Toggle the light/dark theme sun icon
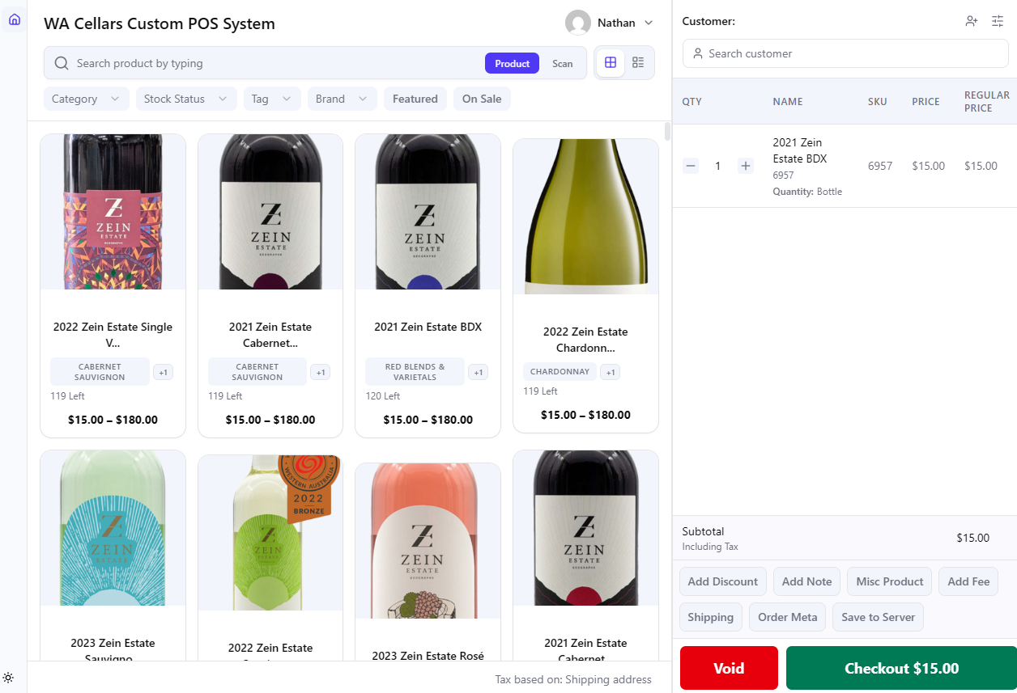The height and width of the screenshot is (693, 1017). click(8, 677)
